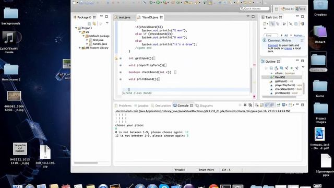The width and height of the screenshot is (334, 188).
Task: Click Clear Console icon
Action: (257, 105)
